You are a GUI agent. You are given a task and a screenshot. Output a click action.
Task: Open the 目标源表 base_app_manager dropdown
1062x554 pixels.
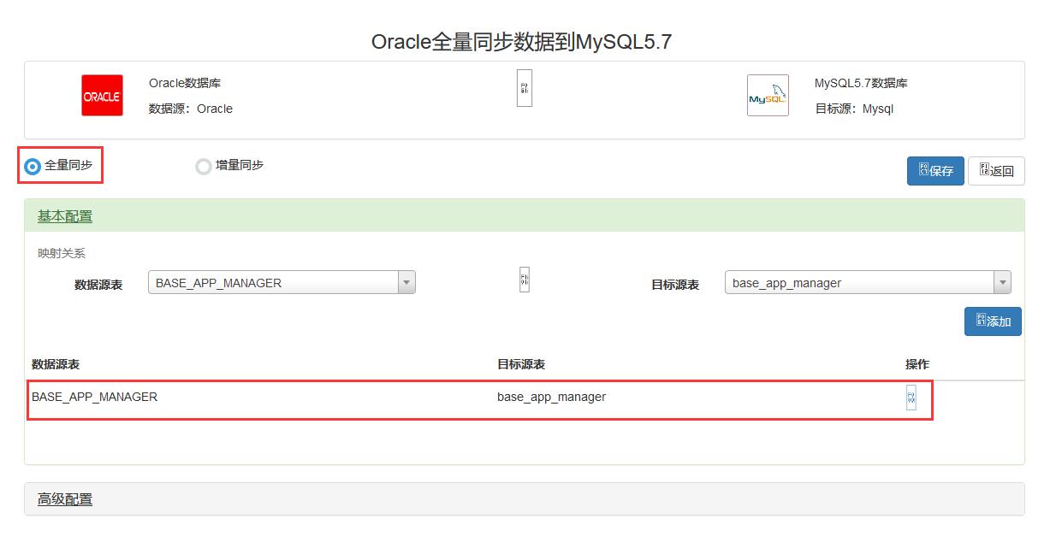[868, 282]
